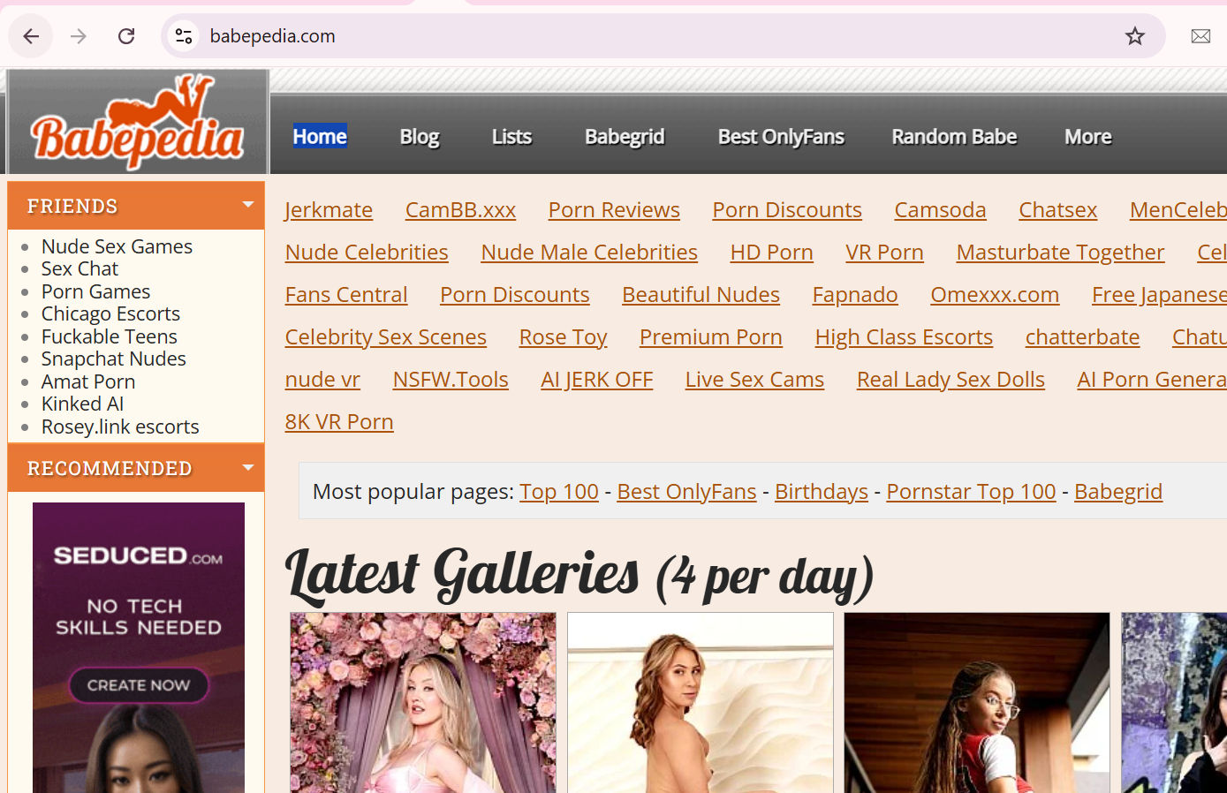Focus the address bar showing babepedia.com
This screenshot has width=1227, height=793.
pyautogui.click(x=663, y=36)
